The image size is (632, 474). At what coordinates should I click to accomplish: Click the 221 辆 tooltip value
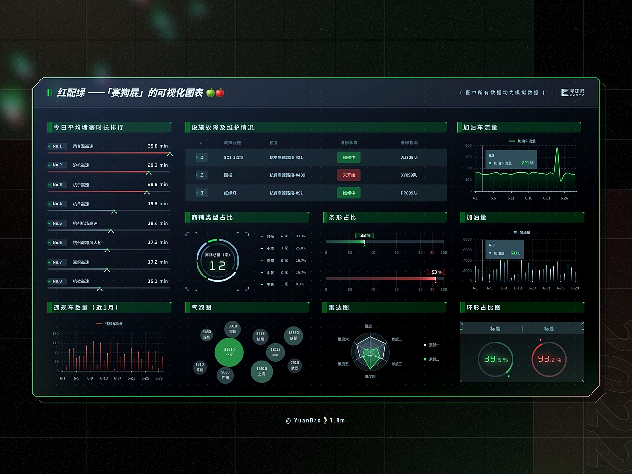[x=528, y=163]
